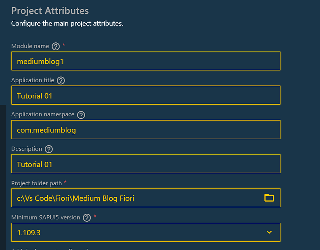Click inside the Description input box
This screenshot has width=320, height=250.
point(146,164)
